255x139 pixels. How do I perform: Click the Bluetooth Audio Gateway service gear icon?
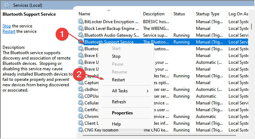pos(80,35)
